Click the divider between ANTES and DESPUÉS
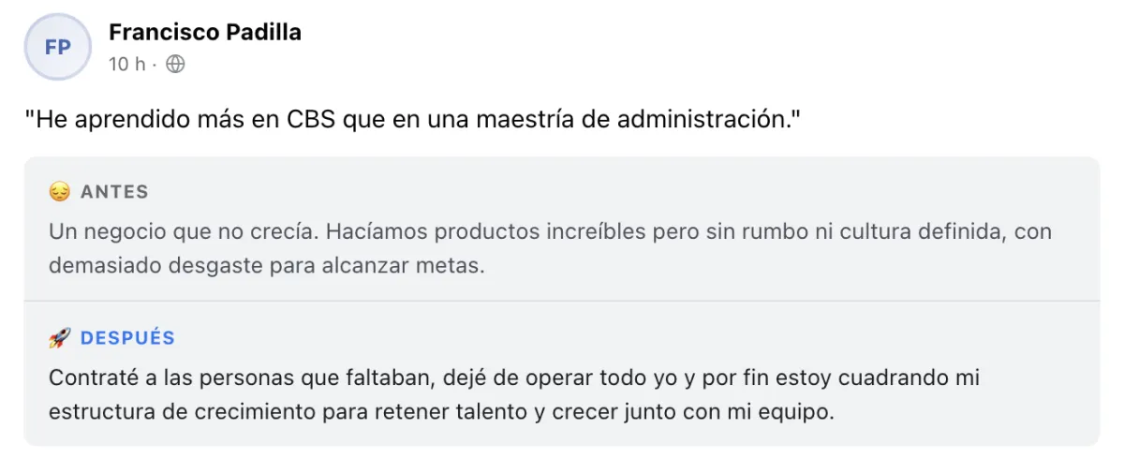This screenshot has height=459, width=1124. tap(561, 301)
